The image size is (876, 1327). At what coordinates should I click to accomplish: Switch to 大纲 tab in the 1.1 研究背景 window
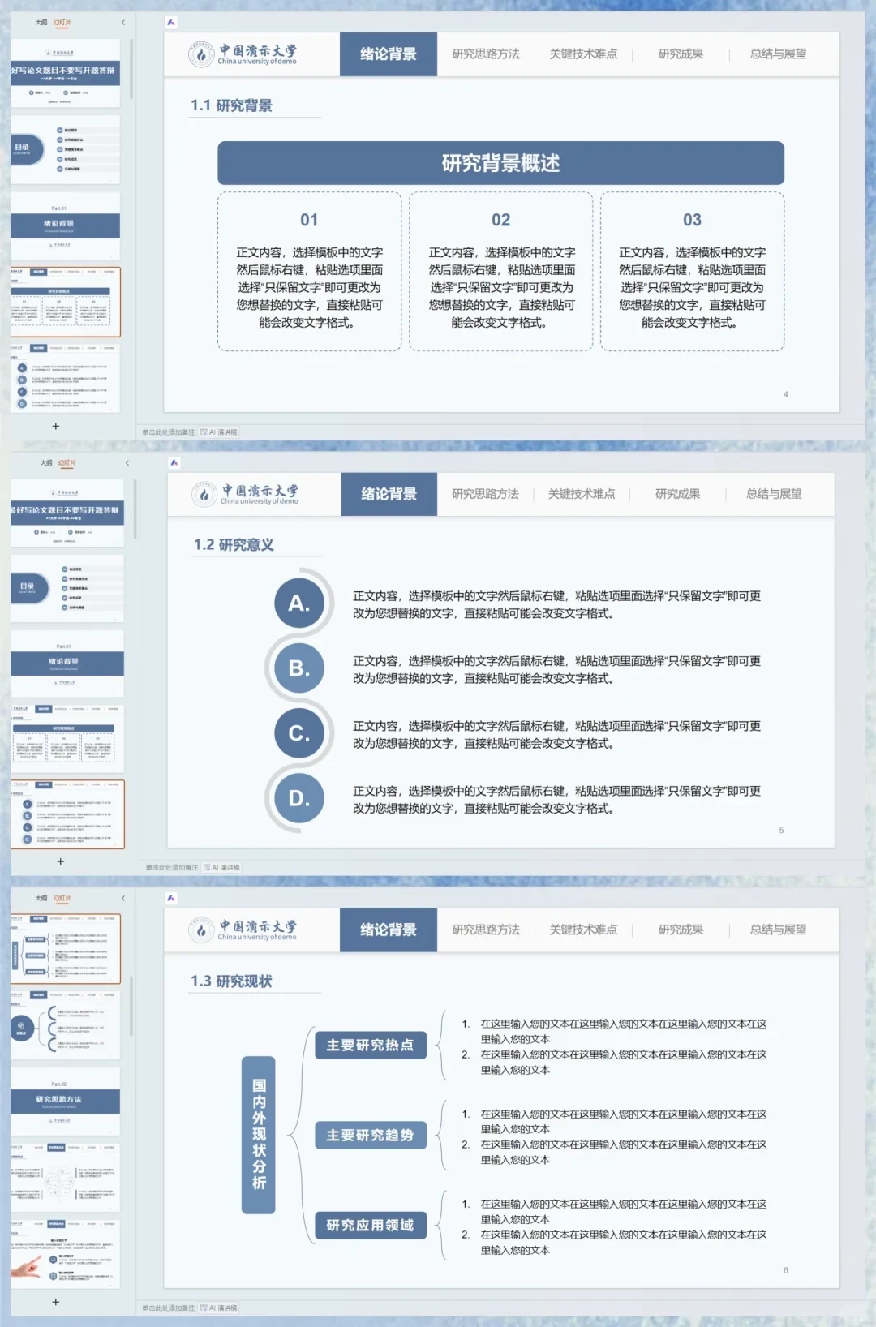point(41,23)
